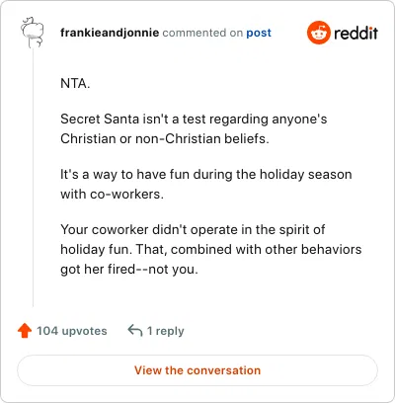Click the 'Secret Santa isn't a test' paragraph

194,128
